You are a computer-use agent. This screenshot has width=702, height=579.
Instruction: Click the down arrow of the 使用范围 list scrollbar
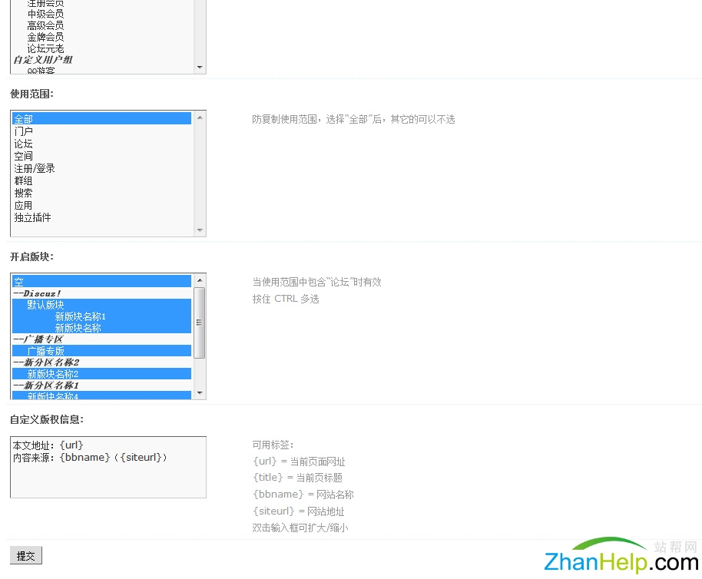pos(200,230)
